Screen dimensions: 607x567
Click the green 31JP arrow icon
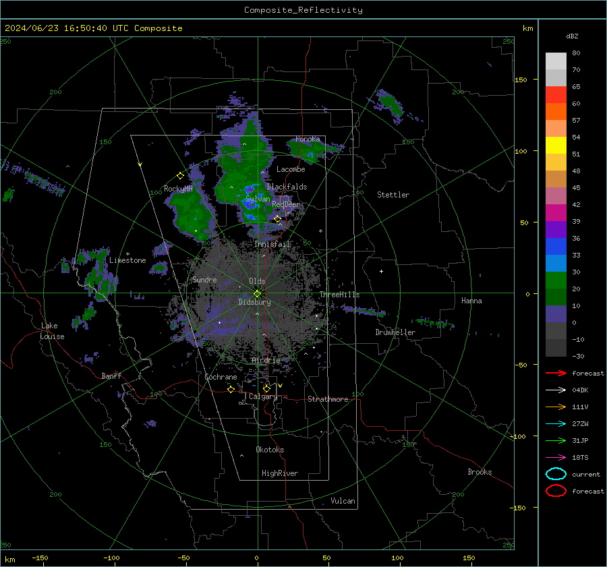[556, 440]
